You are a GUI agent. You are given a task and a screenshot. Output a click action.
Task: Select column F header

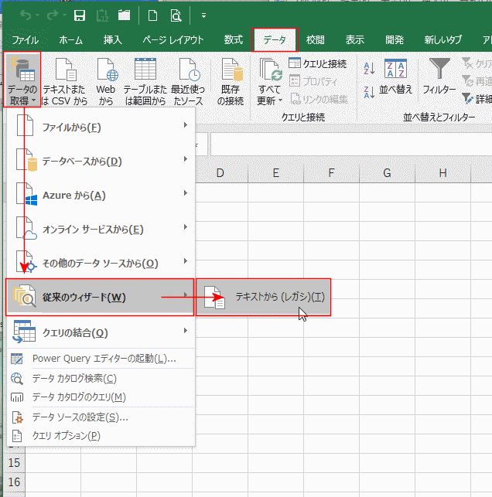331,173
